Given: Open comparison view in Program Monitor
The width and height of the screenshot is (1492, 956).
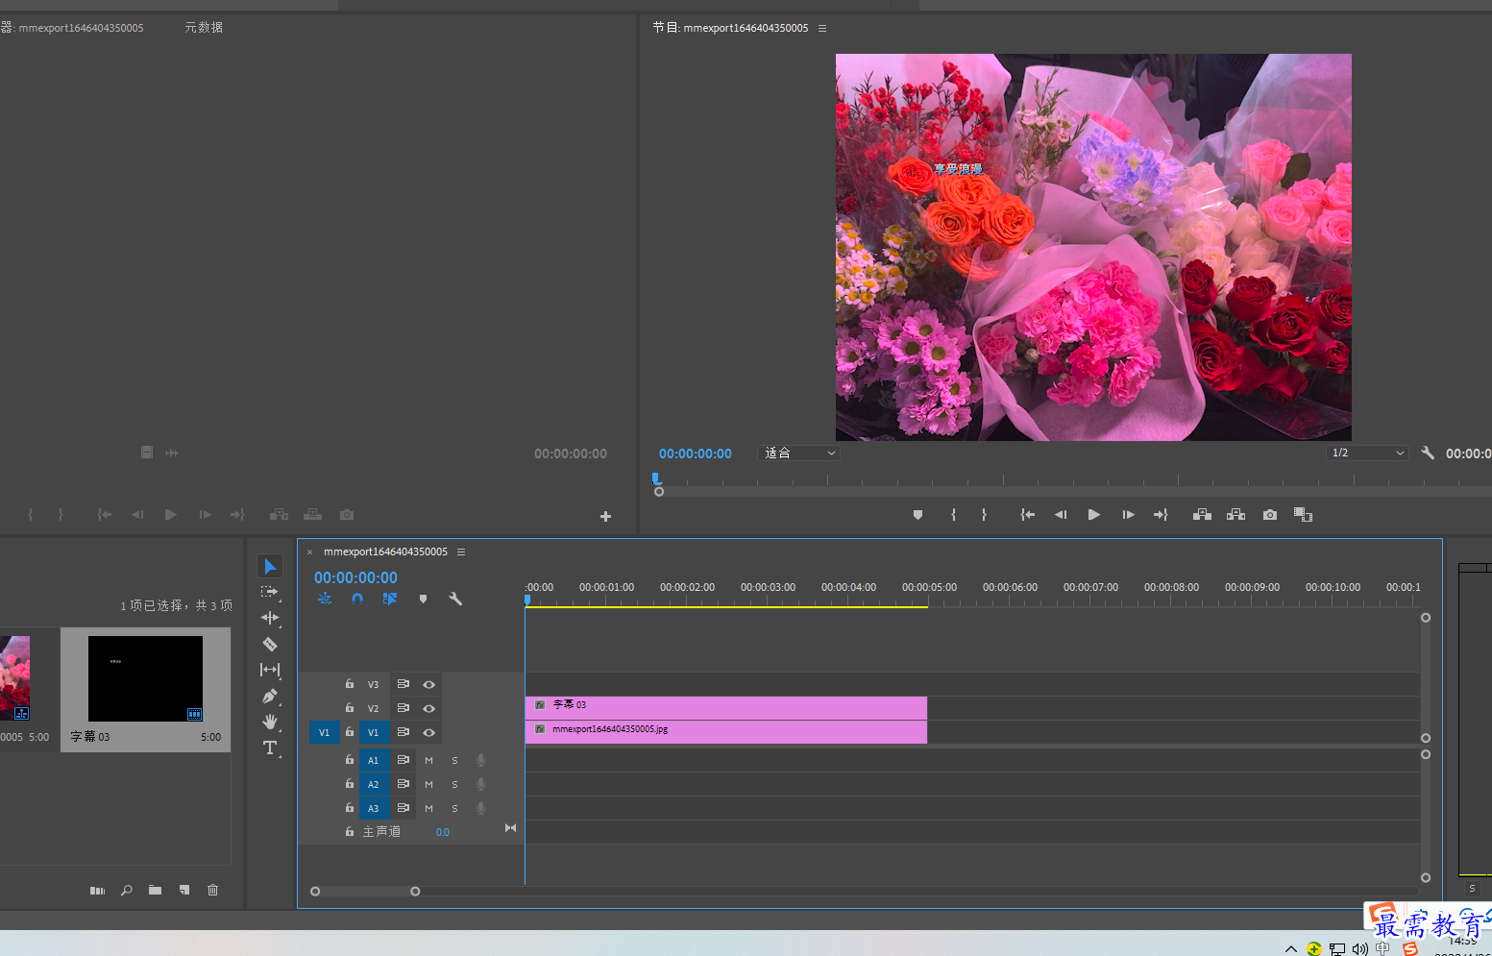Looking at the screenshot, I should [1303, 515].
